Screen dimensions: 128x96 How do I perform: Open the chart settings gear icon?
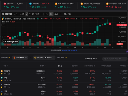coord(122,47)
